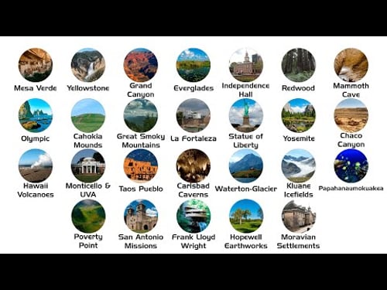Select the 'Independence Hall' caption

[x=245, y=90]
